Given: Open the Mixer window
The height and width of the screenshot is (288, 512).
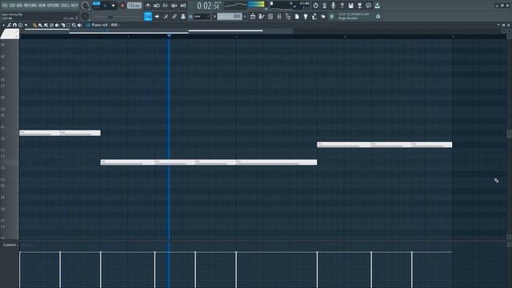Looking at the screenshot, I should click(x=279, y=16).
